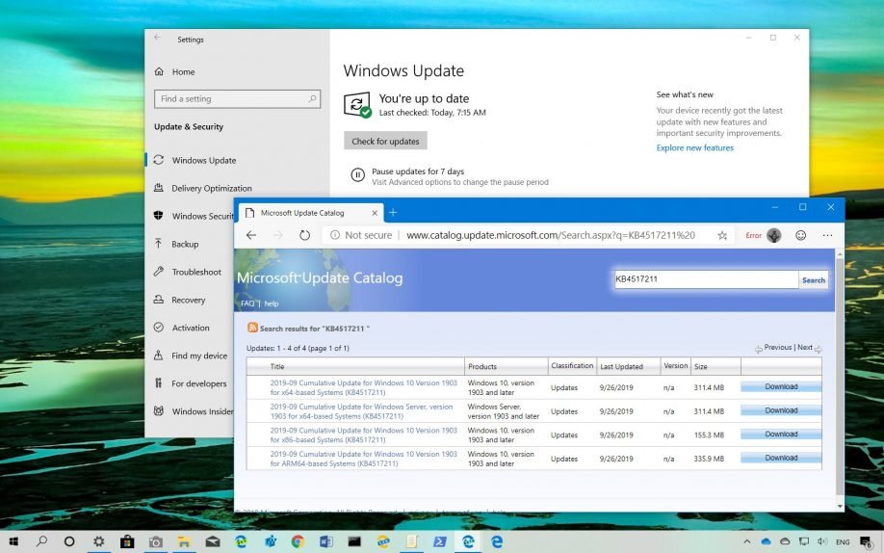
Task: Open Google Chrome from the taskbar
Action: point(299,541)
